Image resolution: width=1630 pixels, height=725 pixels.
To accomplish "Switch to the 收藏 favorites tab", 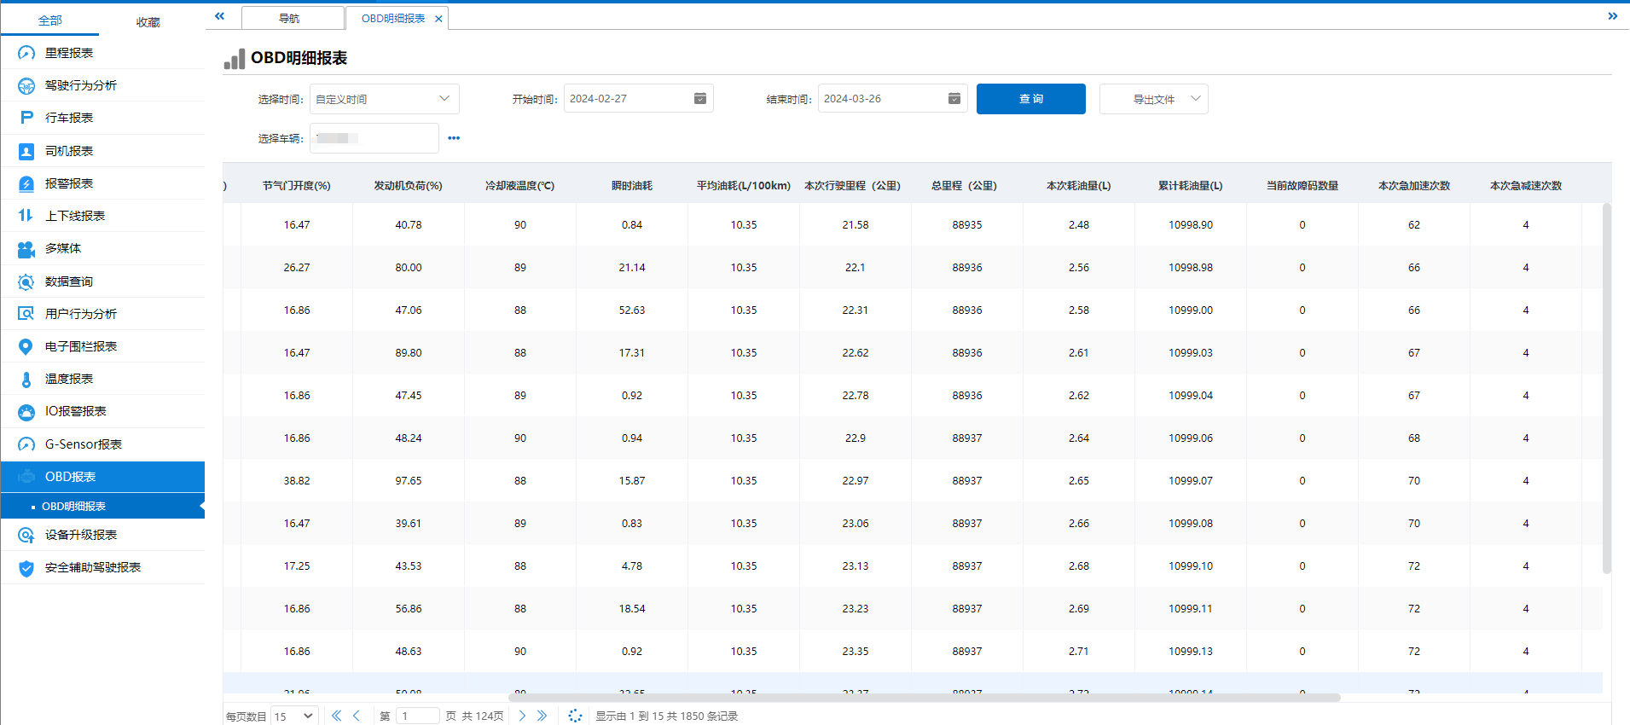I will point(148,21).
